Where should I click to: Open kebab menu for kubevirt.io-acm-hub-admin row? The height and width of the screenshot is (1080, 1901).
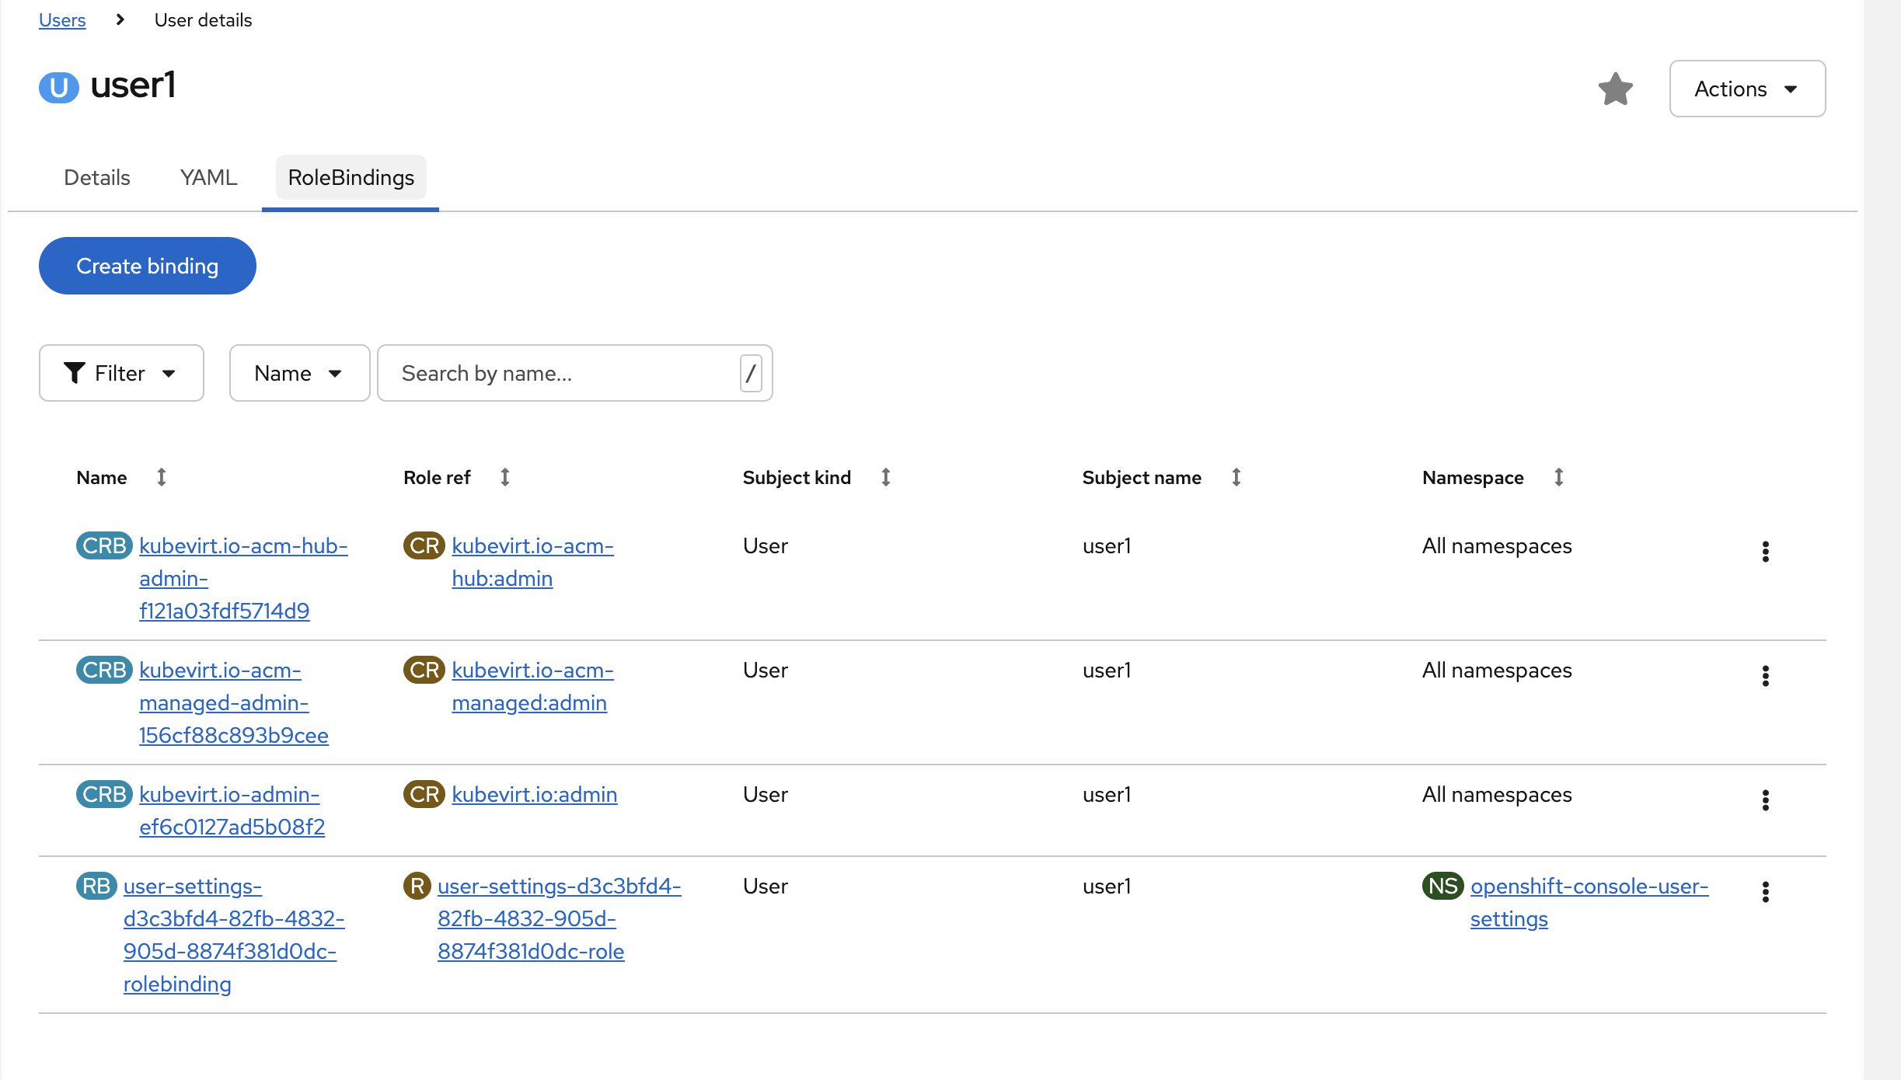[x=1765, y=552]
